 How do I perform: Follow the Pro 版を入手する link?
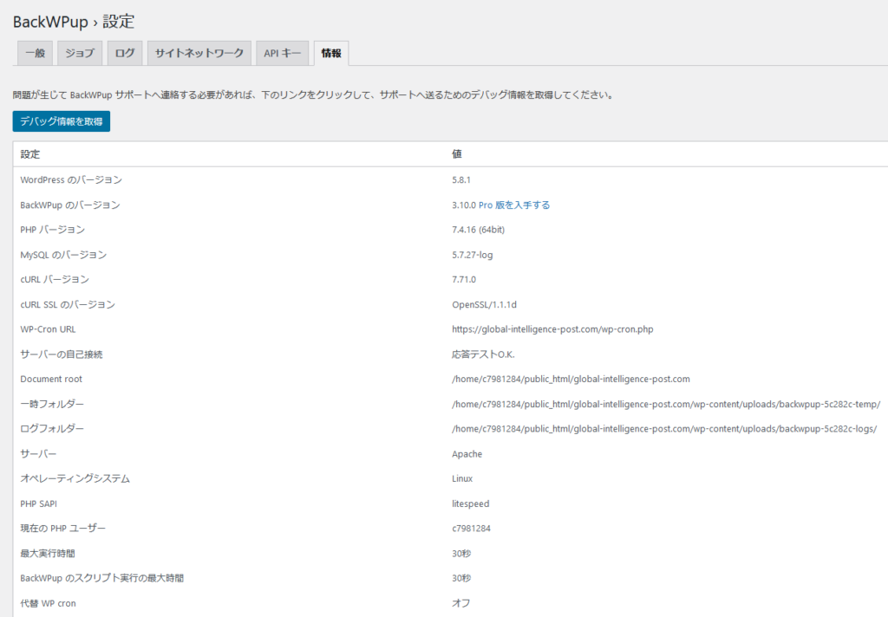tap(514, 205)
